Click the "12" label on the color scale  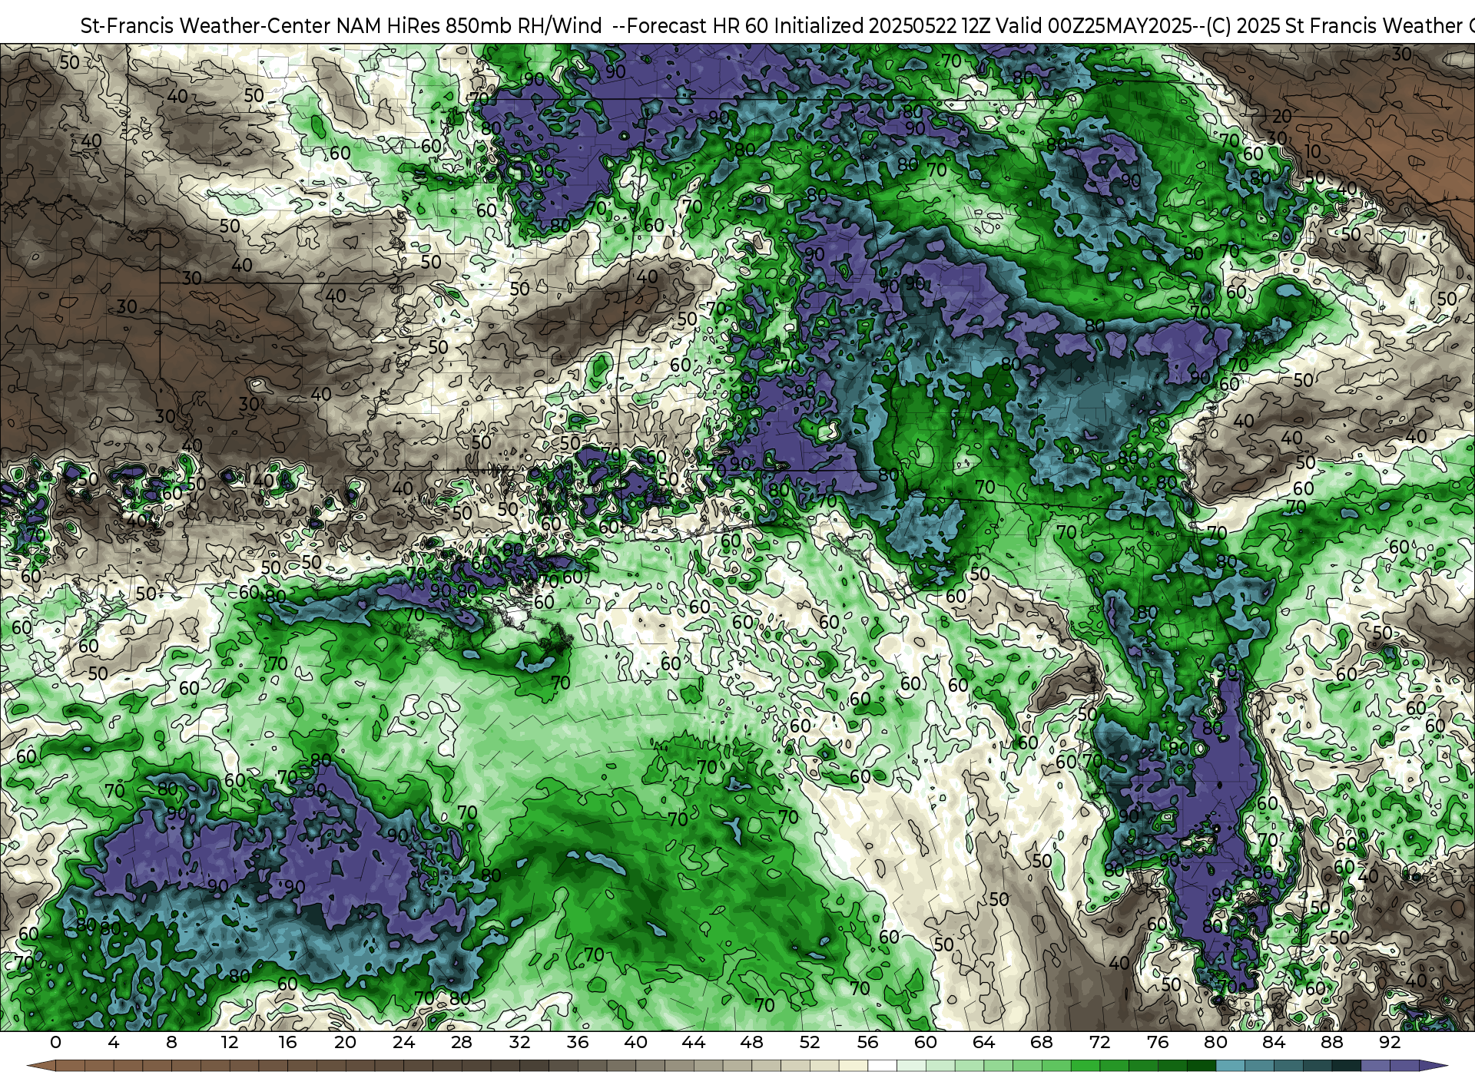[230, 1042]
